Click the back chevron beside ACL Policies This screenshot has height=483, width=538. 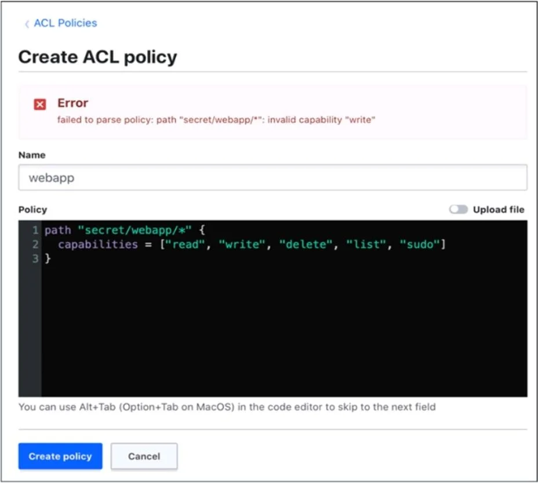[x=27, y=24]
